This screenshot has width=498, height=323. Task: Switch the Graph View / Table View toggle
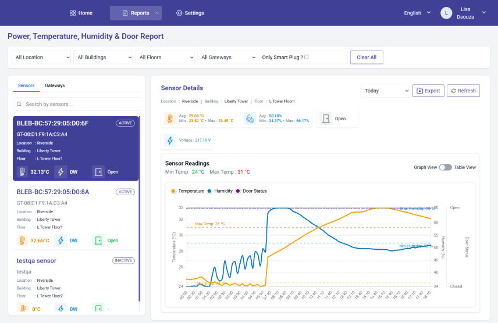[445, 167]
